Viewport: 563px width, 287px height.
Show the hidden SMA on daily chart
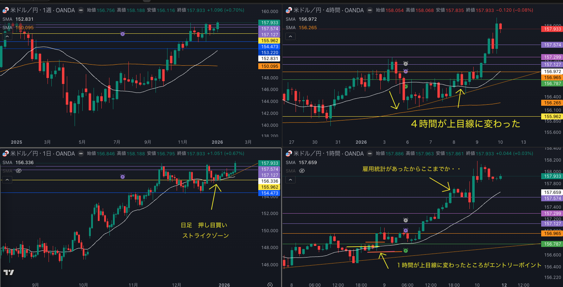click(x=19, y=171)
